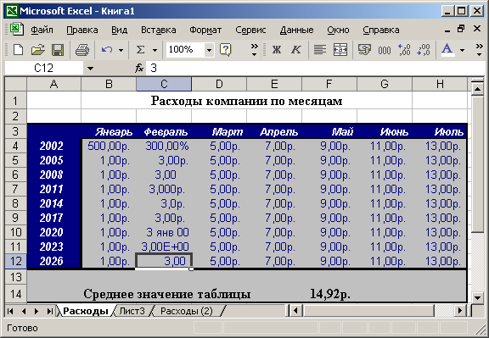This screenshot has height=338, width=489.
Task: Click the font color A swatch
Action: [x=447, y=50]
